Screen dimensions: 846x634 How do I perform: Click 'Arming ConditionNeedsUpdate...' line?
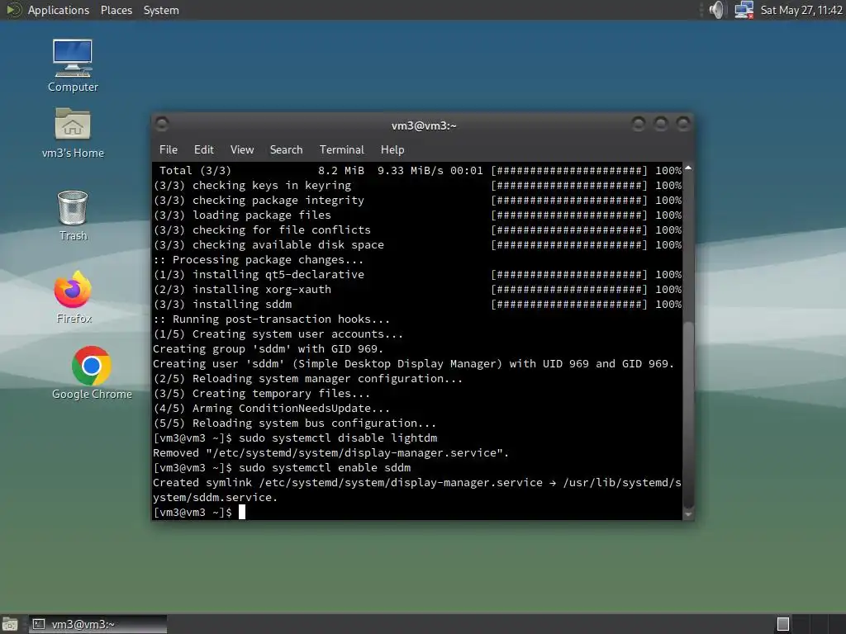coord(271,408)
